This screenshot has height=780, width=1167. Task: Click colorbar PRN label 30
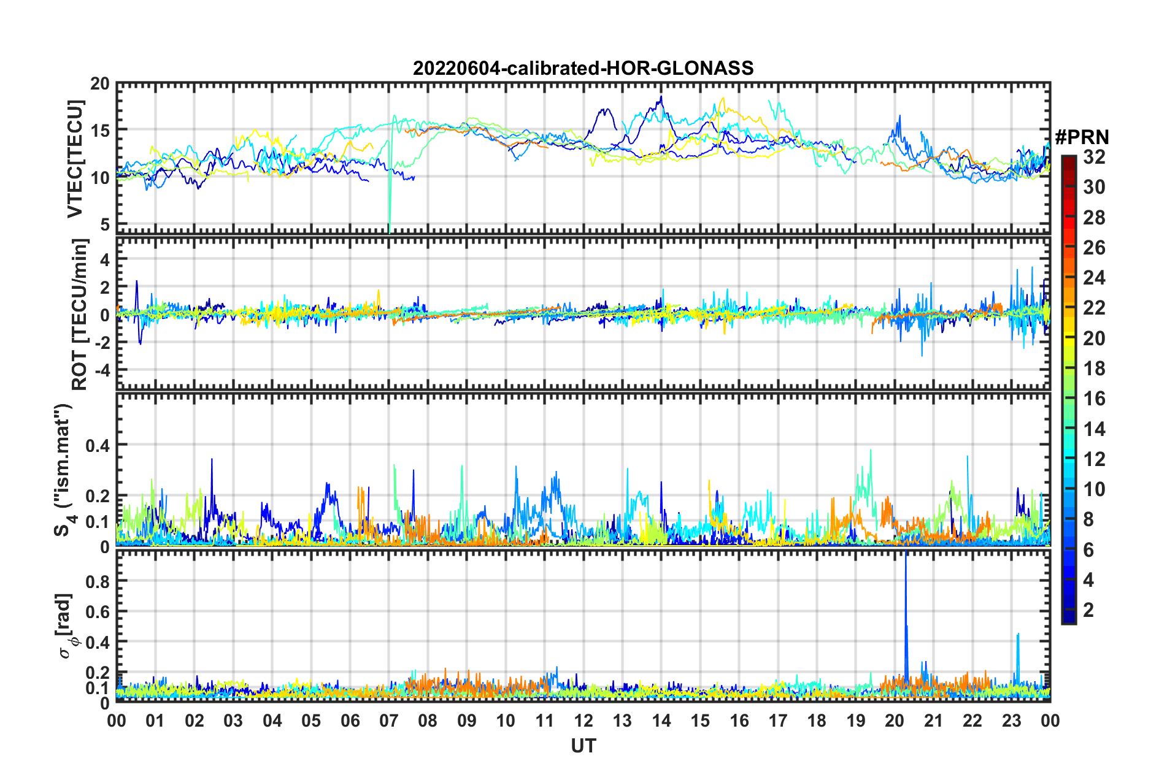[1093, 187]
